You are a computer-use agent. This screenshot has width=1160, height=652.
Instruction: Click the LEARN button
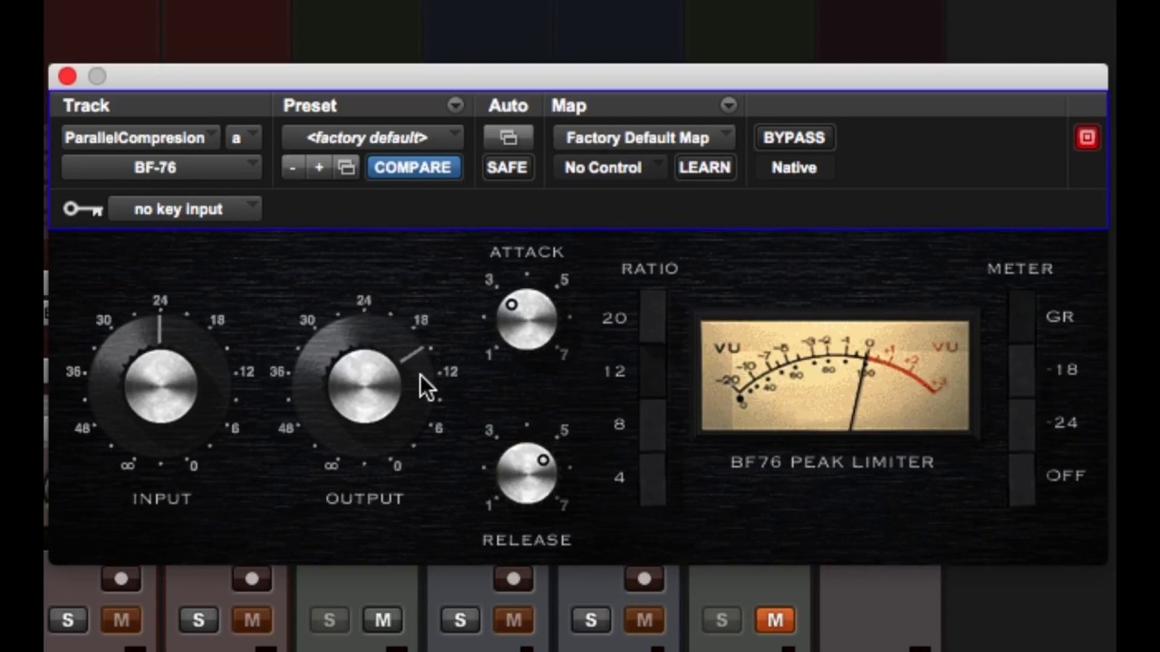[704, 168]
